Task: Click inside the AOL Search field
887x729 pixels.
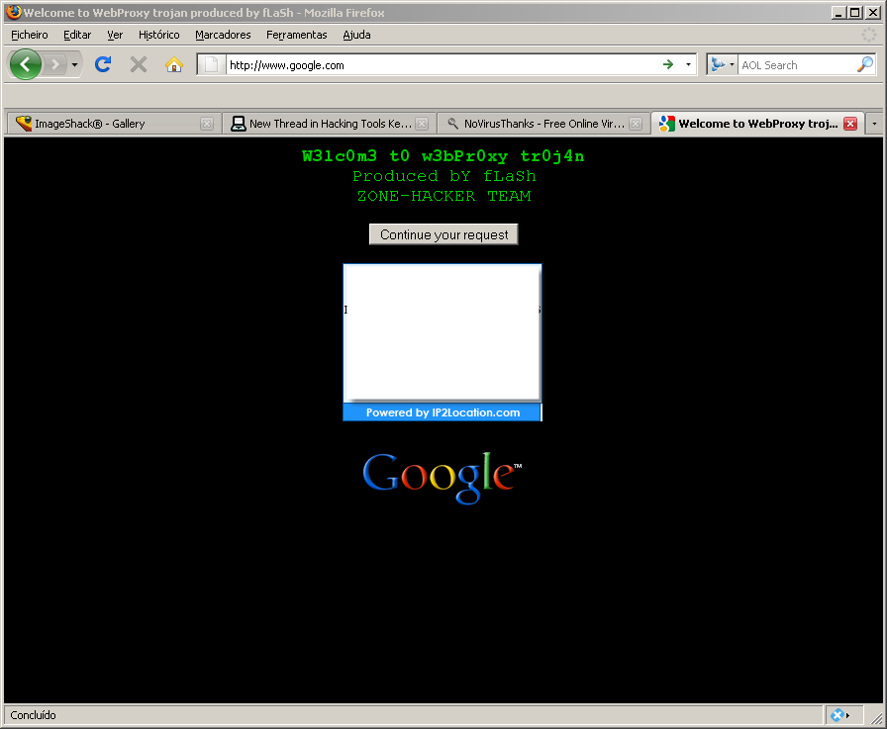Action: (797, 65)
